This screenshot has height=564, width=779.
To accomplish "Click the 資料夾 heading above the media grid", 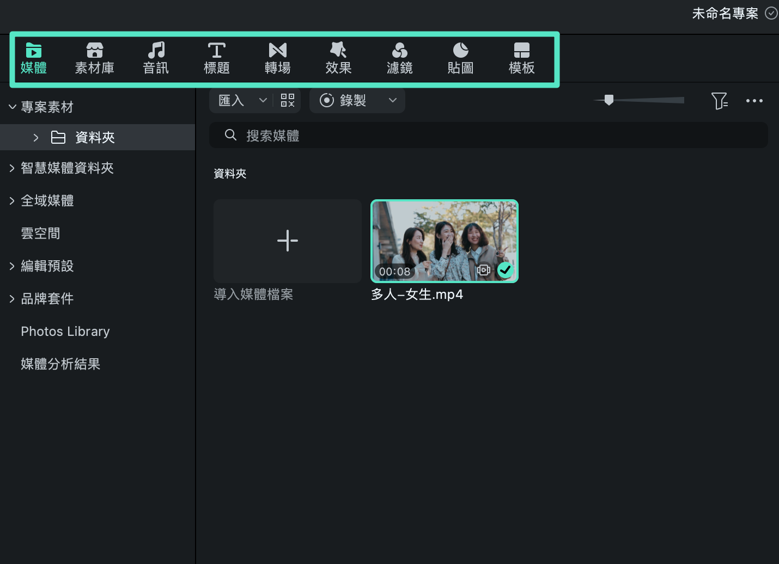I will click(x=230, y=174).
